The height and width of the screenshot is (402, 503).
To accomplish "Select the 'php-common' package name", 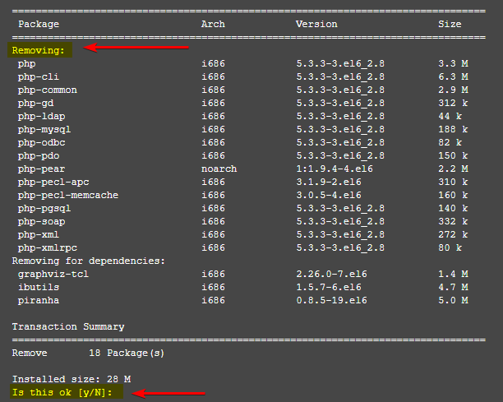I will (x=48, y=90).
